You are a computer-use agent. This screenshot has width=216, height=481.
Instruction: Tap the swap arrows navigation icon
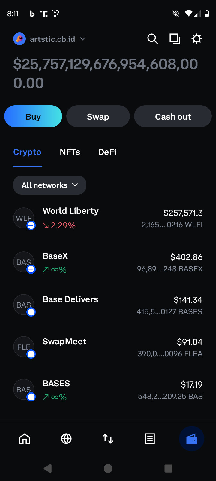108,439
